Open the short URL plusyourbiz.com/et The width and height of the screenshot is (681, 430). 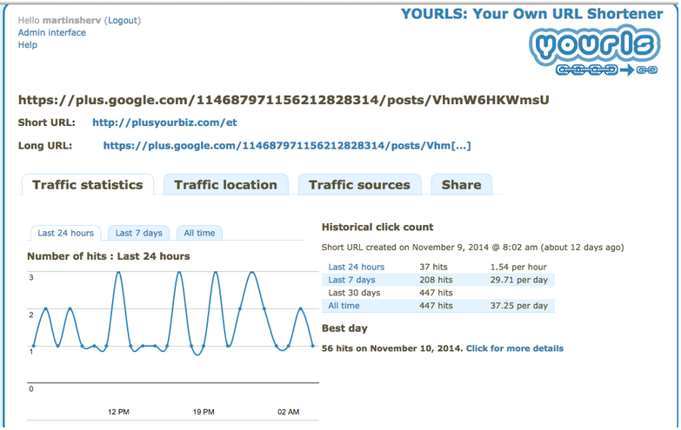tap(164, 122)
